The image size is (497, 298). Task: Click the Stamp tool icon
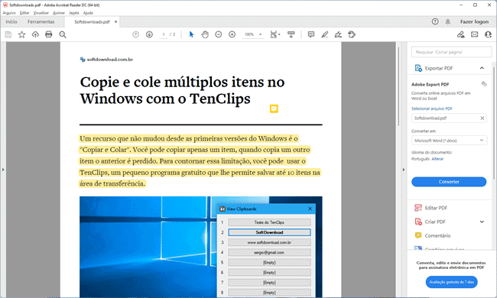(352, 34)
